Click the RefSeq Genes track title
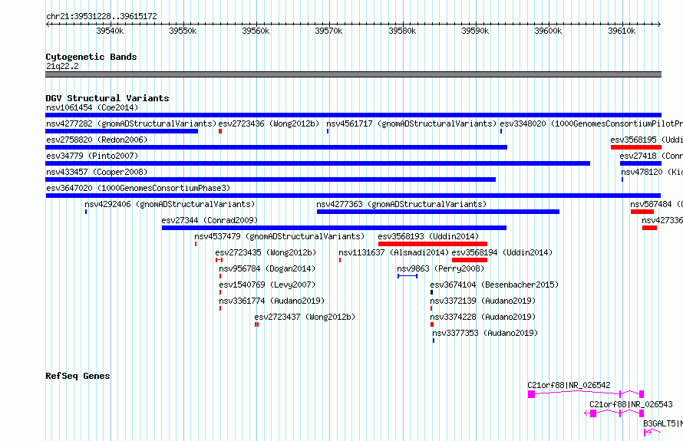The image size is (683, 441). tap(78, 376)
